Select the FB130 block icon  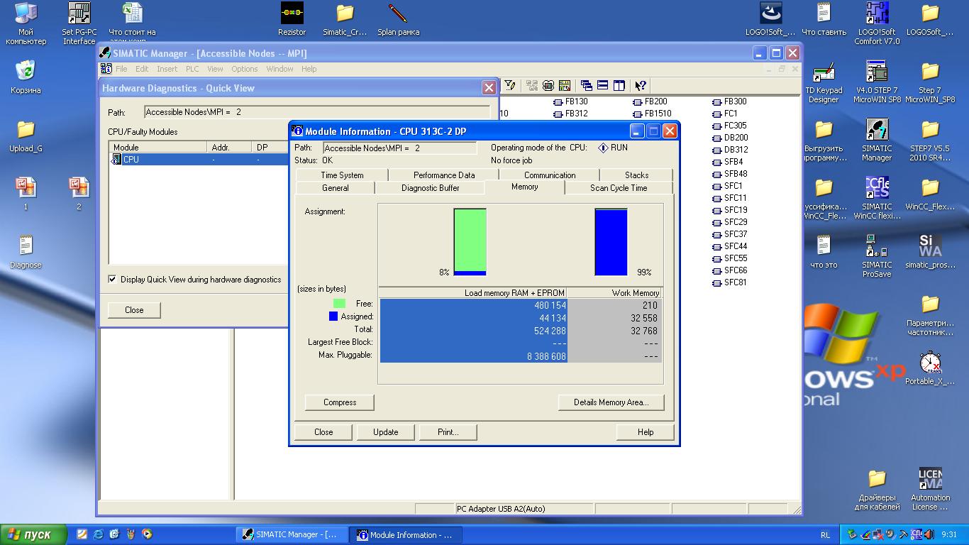pos(558,101)
